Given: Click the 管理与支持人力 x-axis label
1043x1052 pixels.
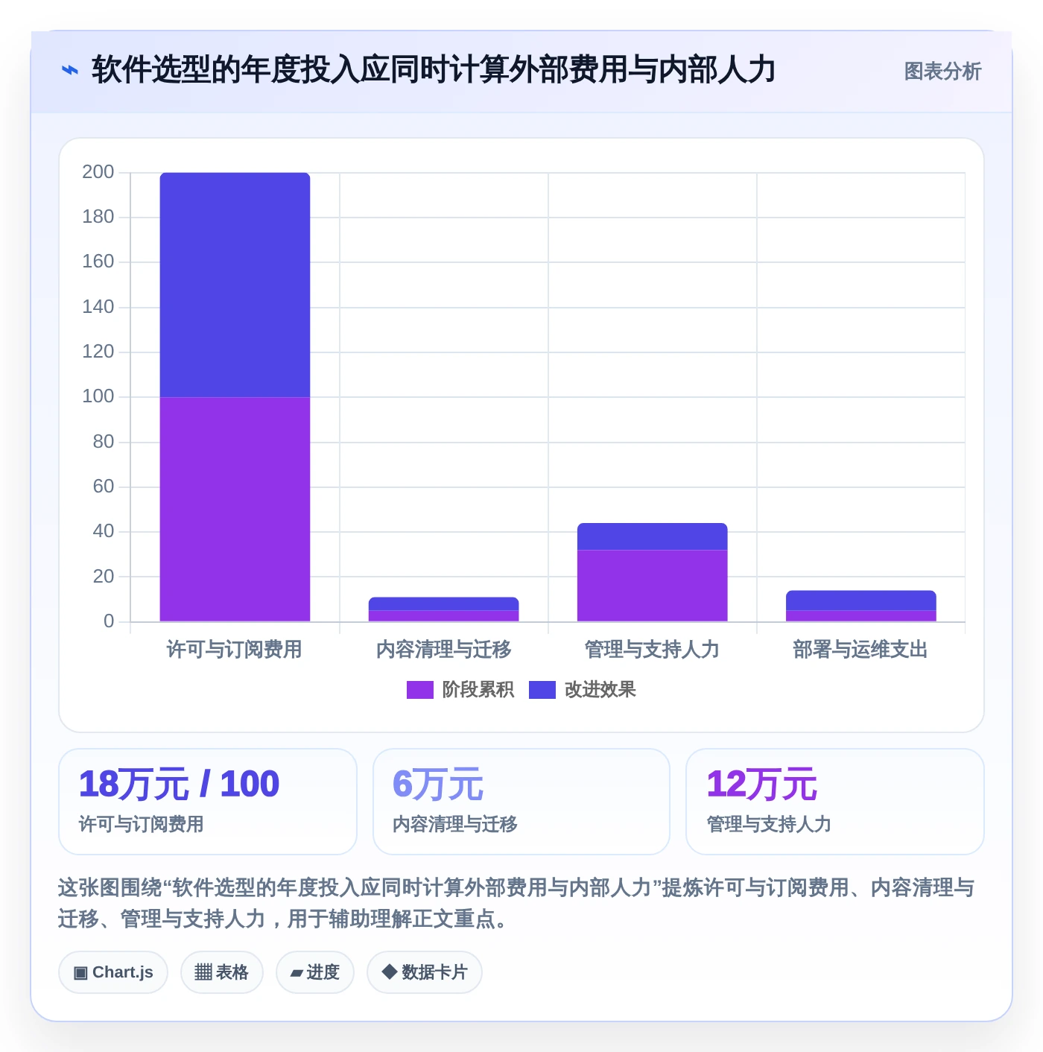Looking at the screenshot, I should click(x=653, y=650).
